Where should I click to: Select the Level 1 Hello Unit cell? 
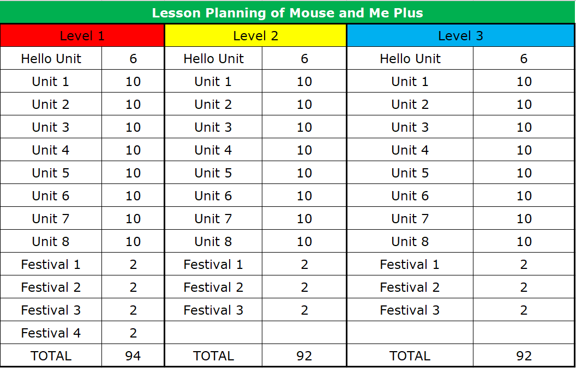pyautogui.click(x=51, y=58)
